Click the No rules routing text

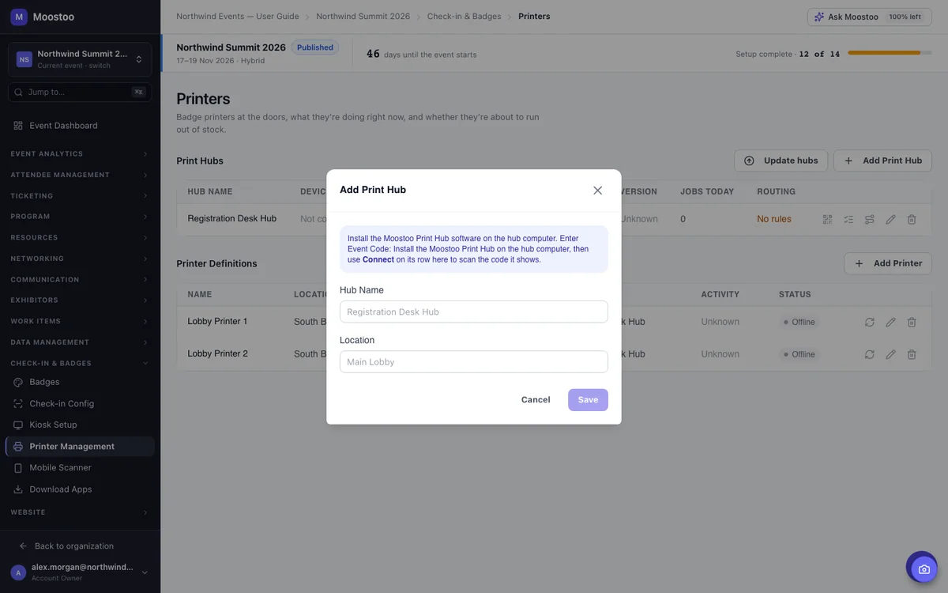774,219
